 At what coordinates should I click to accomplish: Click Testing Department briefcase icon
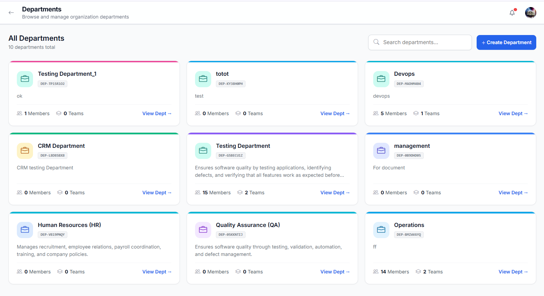pyautogui.click(x=203, y=151)
